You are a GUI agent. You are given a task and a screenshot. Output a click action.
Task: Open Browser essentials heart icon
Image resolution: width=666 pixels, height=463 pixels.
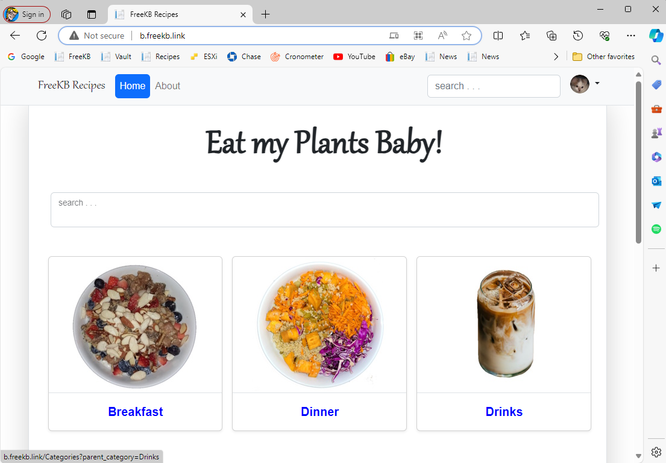click(605, 36)
